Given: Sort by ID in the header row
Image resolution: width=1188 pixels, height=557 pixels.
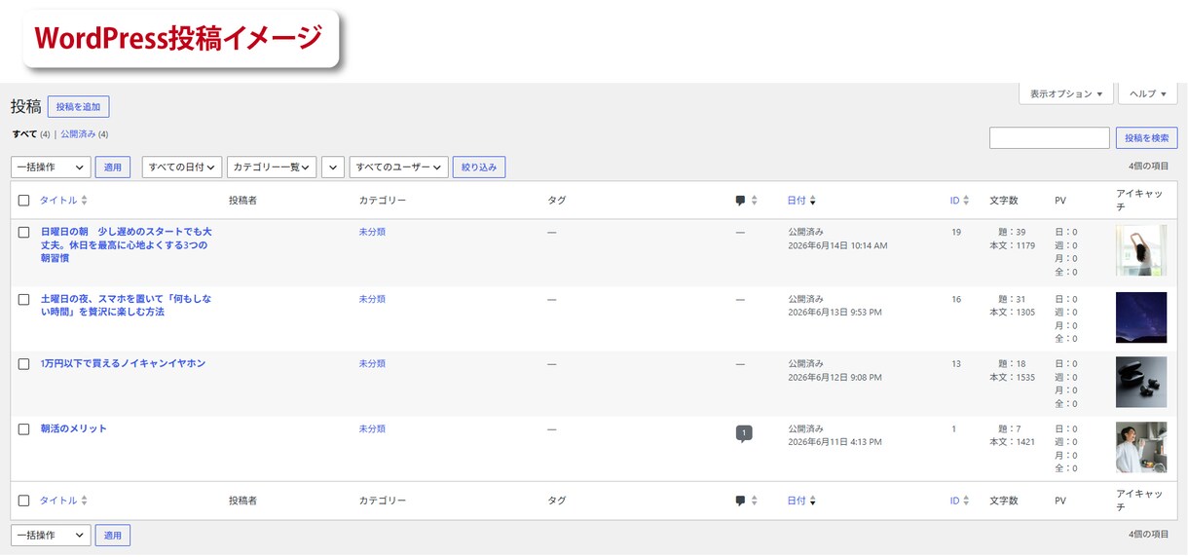Looking at the screenshot, I should pyautogui.click(x=959, y=201).
